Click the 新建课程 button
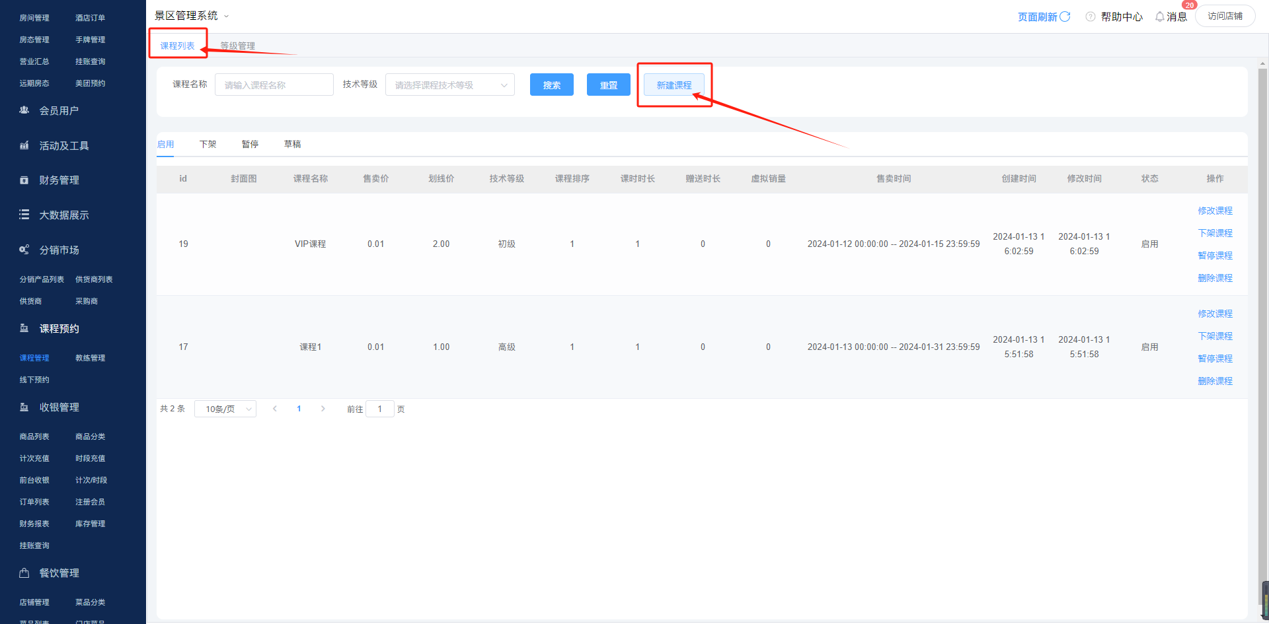The image size is (1269, 624). pos(673,85)
